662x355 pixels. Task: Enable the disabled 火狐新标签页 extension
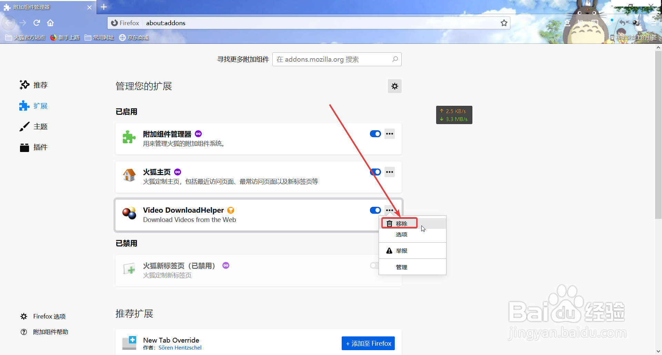tap(374, 265)
